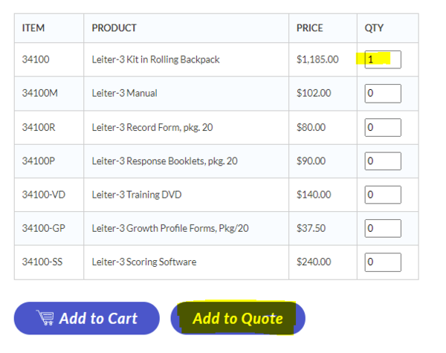Select the Leiter-3 Scoring Software quantity field

tap(382, 262)
